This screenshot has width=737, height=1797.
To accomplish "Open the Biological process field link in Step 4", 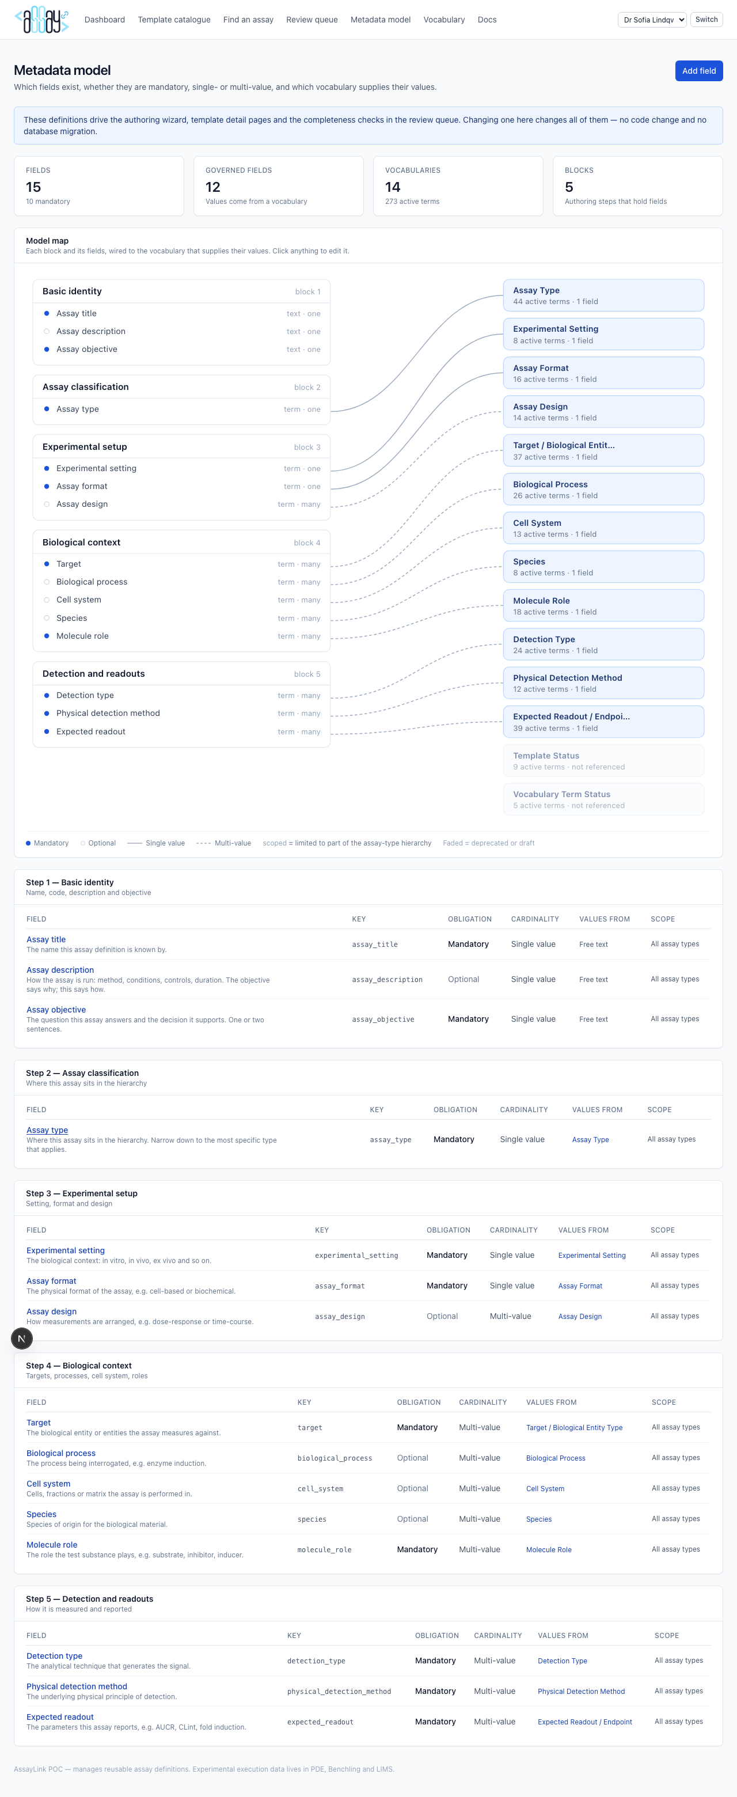I will tap(60, 1453).
